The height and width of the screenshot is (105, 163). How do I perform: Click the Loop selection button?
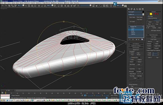coord(157,24)
